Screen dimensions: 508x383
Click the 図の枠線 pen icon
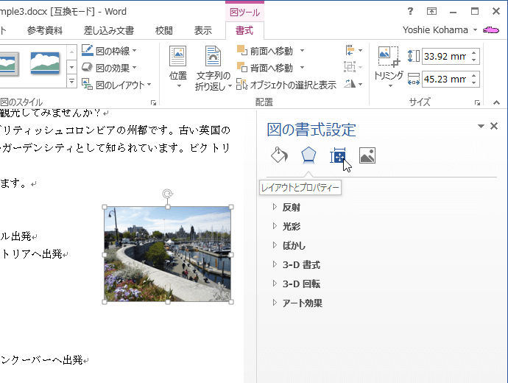coord(87,50)
